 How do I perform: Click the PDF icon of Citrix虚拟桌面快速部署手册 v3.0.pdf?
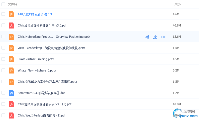coord(11,25)
